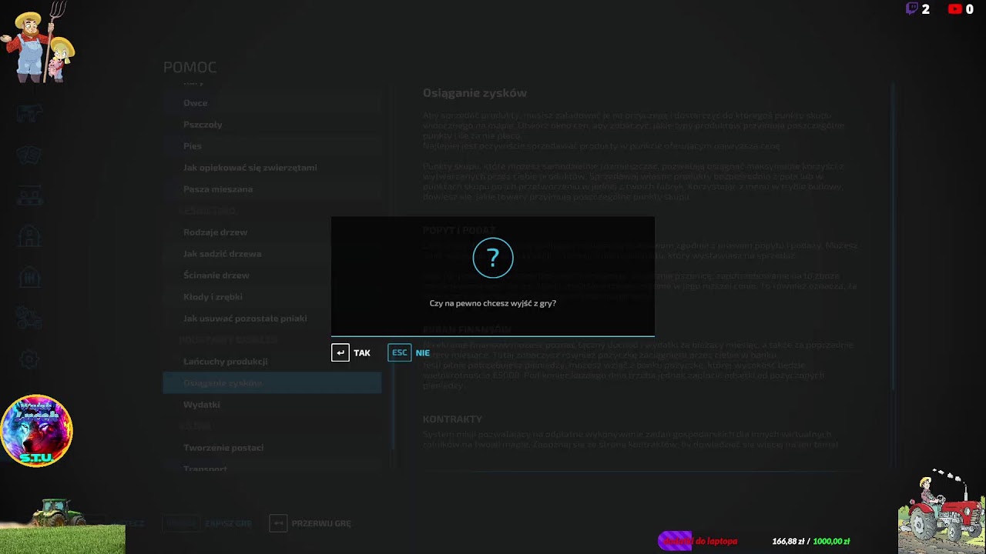Click the back-arrow key icon beside PRZERWIJ GRĘ
Screen dimensions: 986x554
pyautogui.click(x=278, y=523)
